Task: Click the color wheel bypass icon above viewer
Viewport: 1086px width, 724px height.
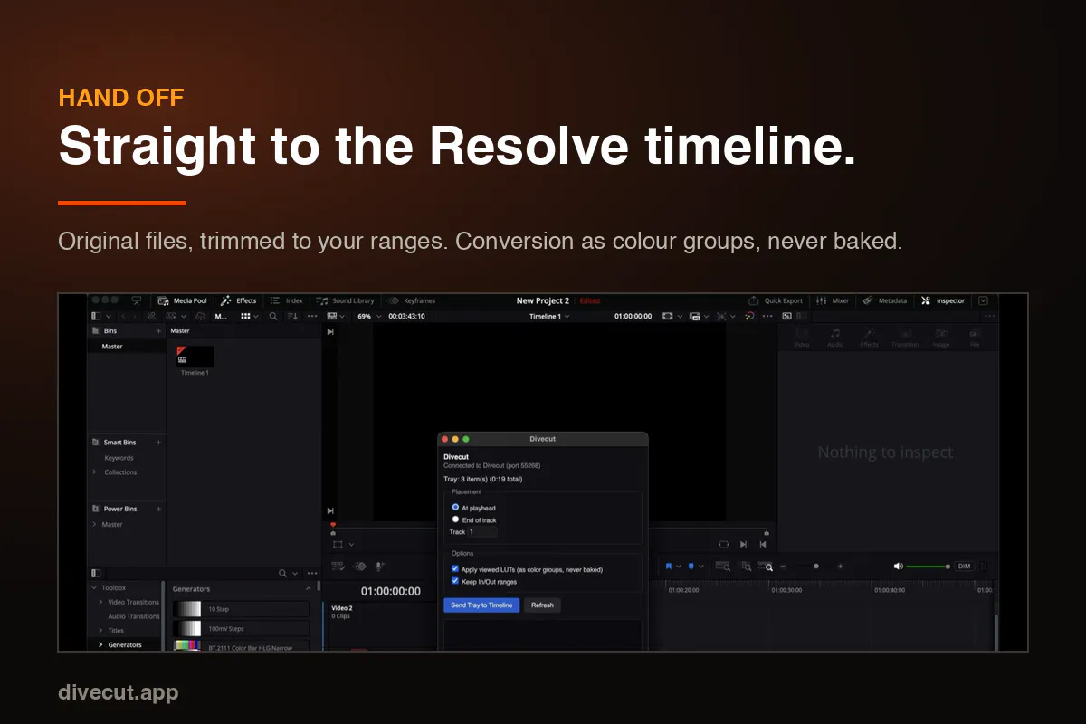Action: [750, 316]
